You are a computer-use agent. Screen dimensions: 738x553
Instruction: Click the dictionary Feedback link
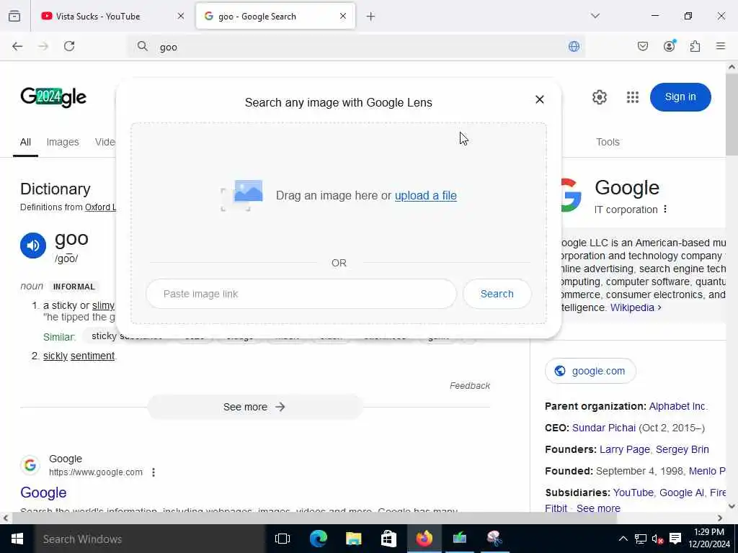pyautogui.click(x=470, y=386)
